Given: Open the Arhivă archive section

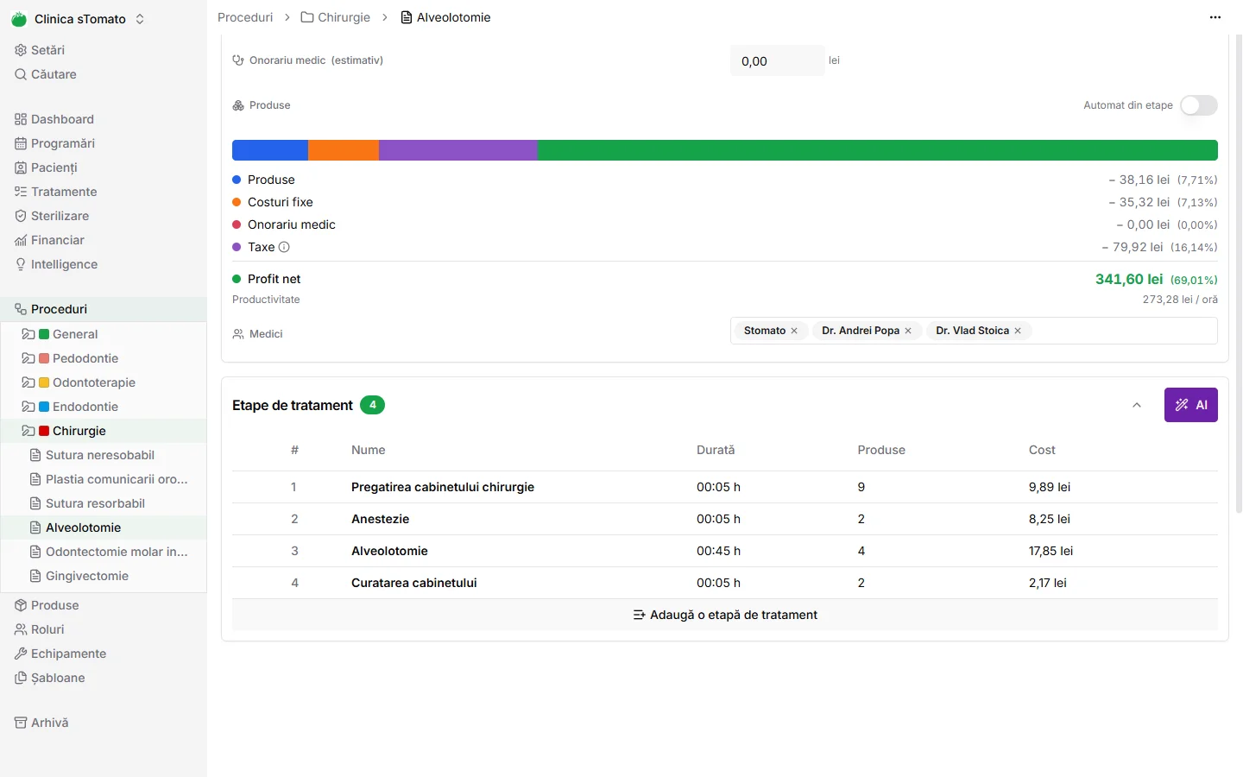Looking at the screenshot, I should [41, 723].
